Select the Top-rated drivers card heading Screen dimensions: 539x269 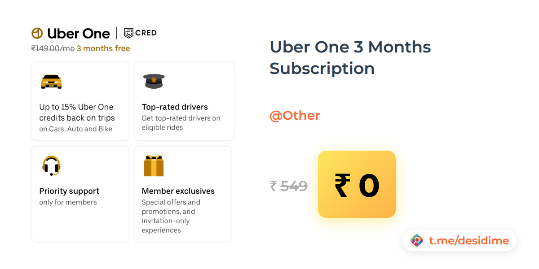[x=175, y=107]
